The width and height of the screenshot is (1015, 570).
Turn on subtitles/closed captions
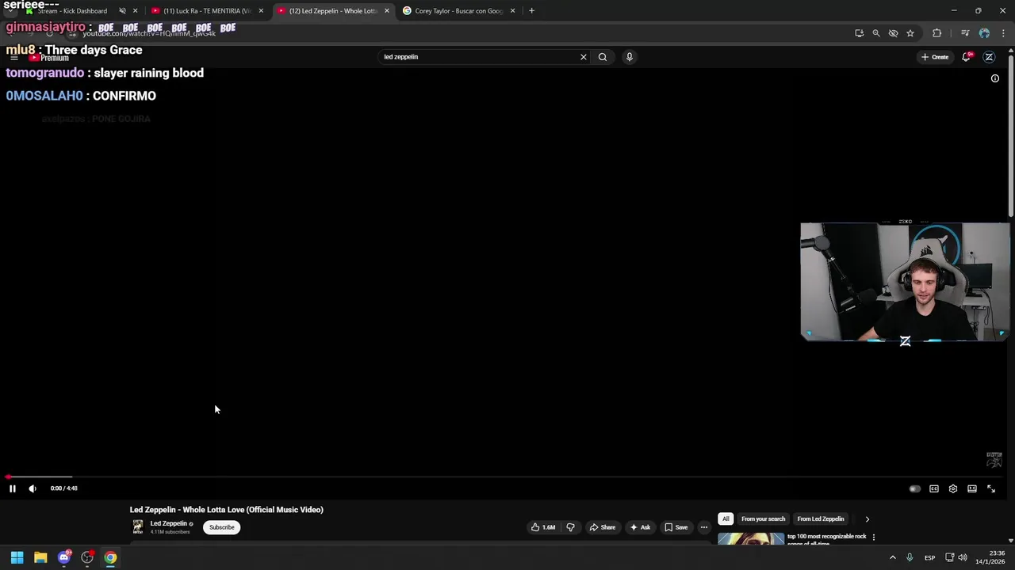click(x=934, y=488)
